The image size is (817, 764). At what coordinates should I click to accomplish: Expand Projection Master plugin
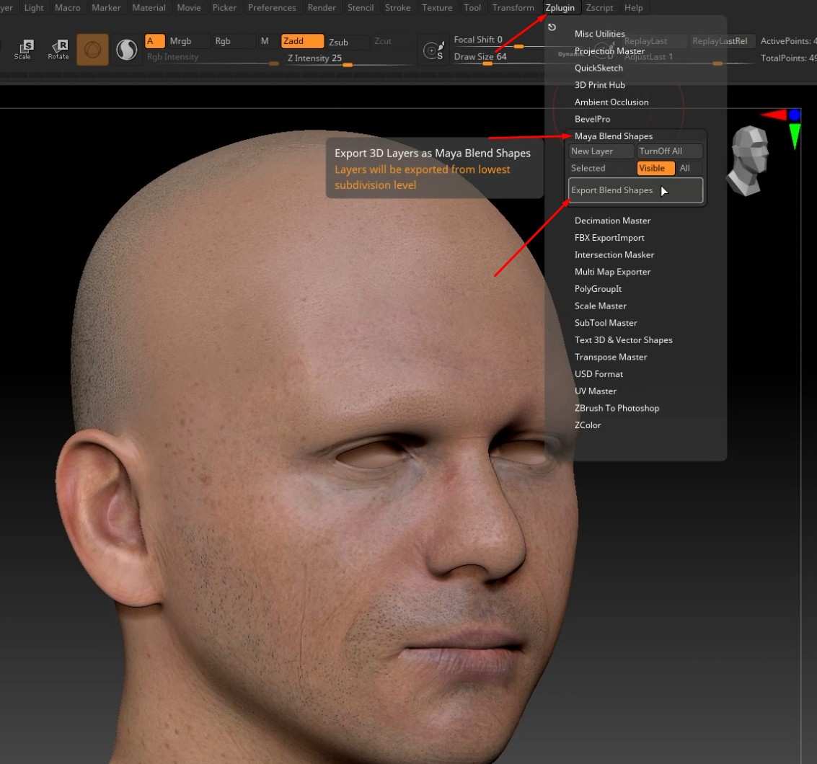coord(609,51)
